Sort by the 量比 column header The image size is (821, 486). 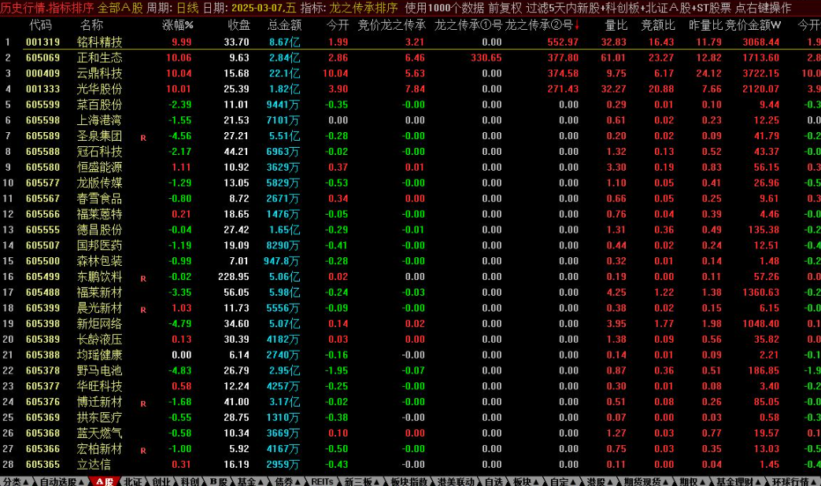point(616,25)
